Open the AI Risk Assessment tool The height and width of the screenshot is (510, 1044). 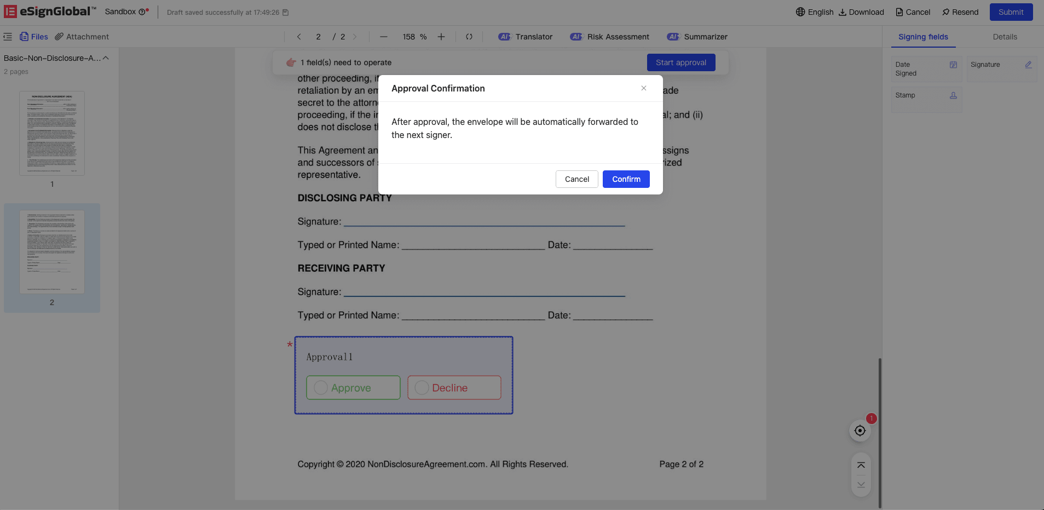click(610, 37)
